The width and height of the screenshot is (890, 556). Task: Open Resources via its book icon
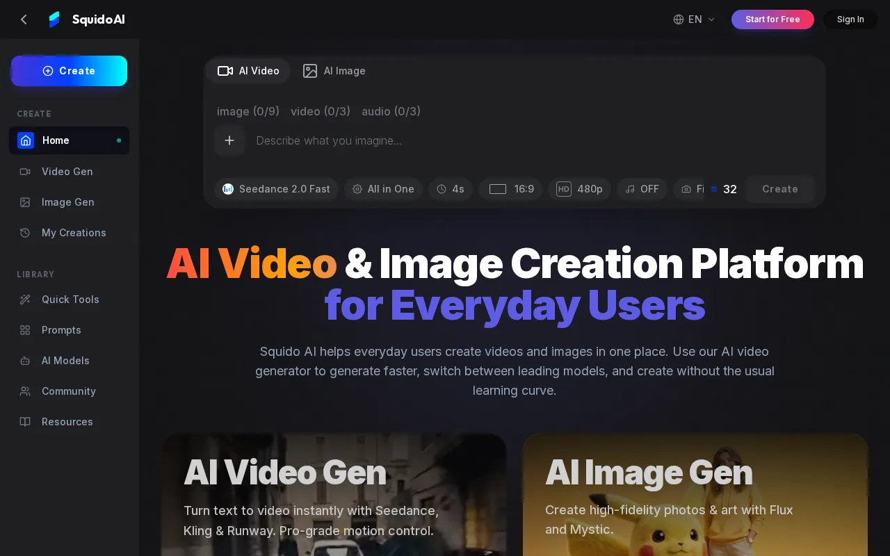[x=25, y=422]
